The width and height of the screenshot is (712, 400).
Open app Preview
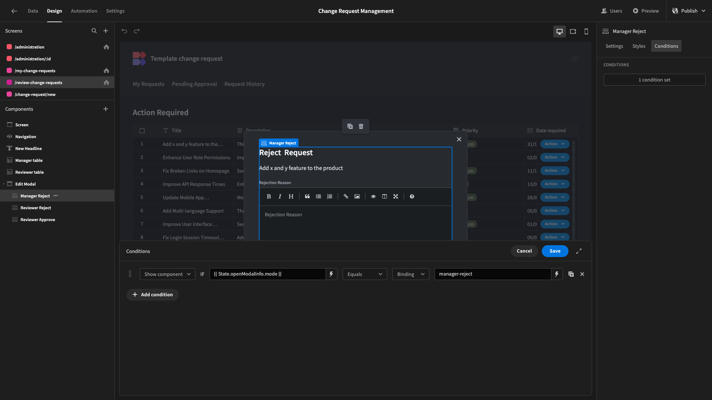[x=646, y=11]
